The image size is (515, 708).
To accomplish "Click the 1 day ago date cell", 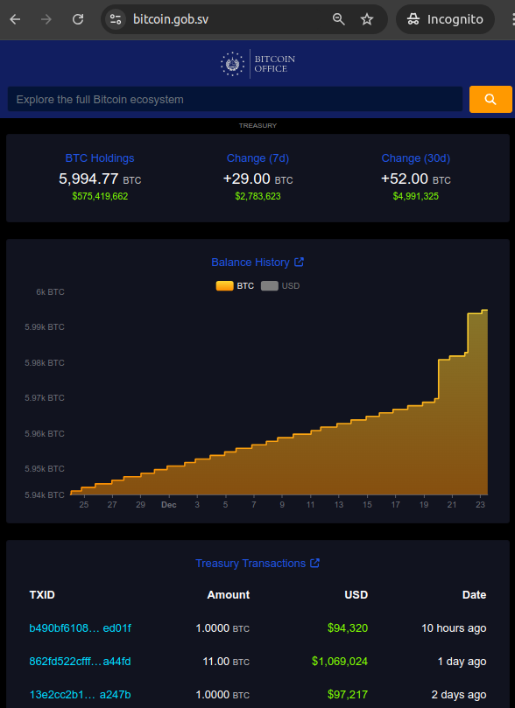I will pos(462,662).
